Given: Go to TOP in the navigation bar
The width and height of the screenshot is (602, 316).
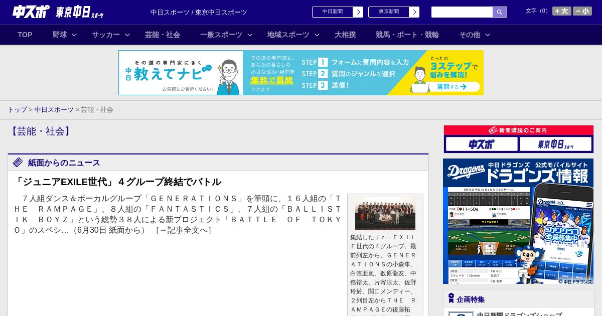Looking at the screenshot, I should 25,35.
